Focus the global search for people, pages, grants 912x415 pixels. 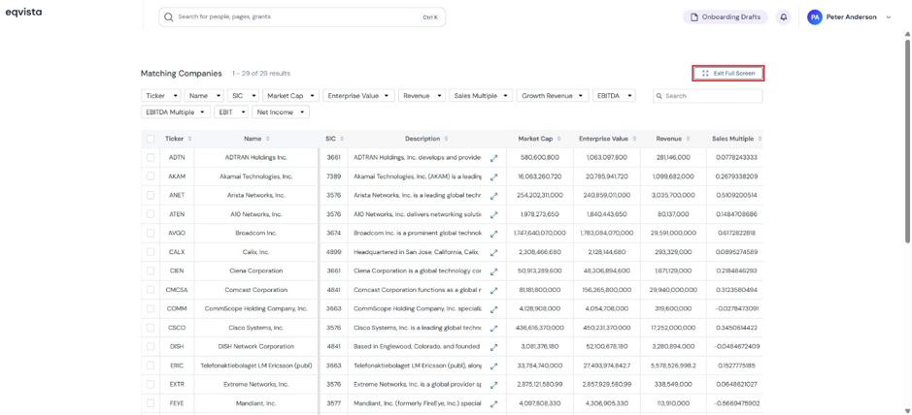pyautogui.click(x=302, y=17)
